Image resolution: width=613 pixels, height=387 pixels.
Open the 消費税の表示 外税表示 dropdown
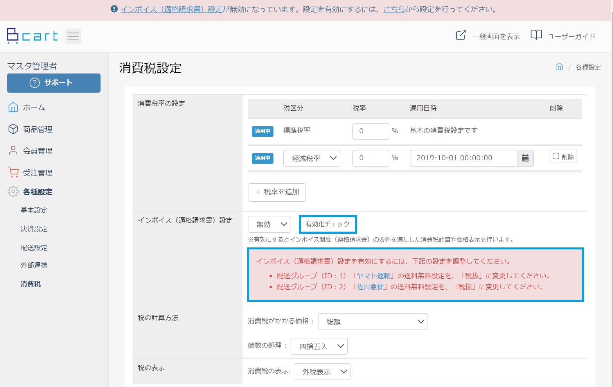point(322,371)
